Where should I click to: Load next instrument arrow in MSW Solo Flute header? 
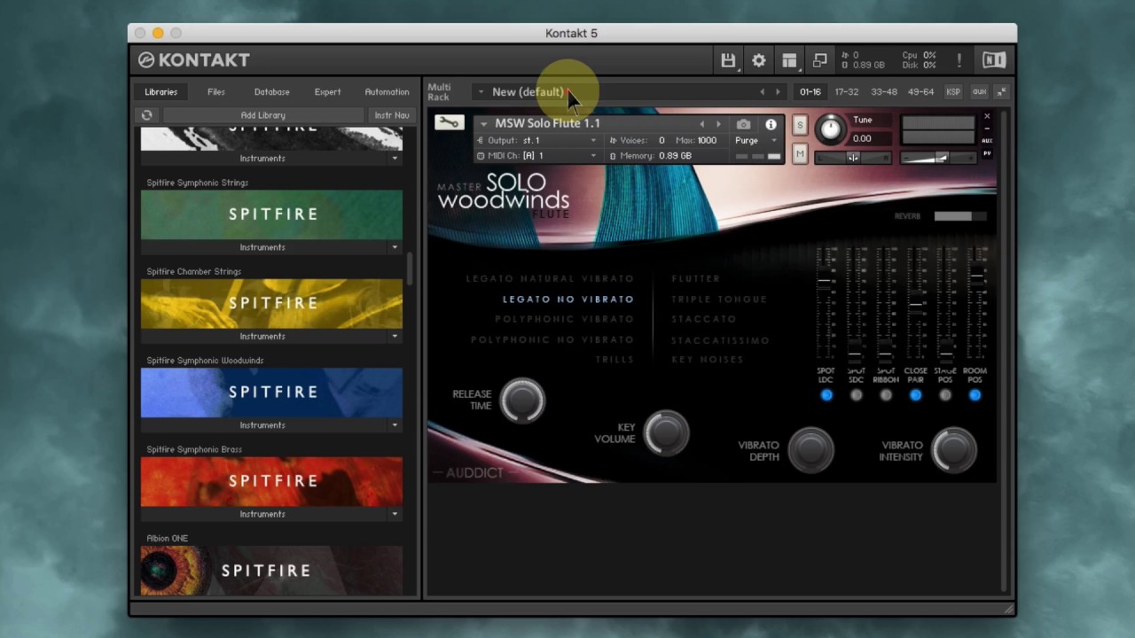(719, 125)
